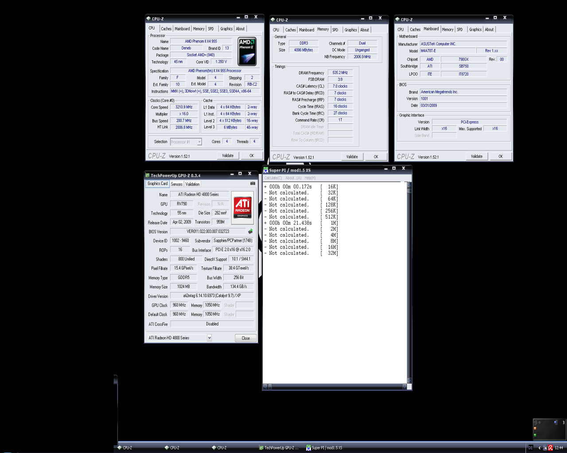567x453 pixels.
Task: Select the DRAM Frequency value 535.2 MHz
Action: pos(340,73)
